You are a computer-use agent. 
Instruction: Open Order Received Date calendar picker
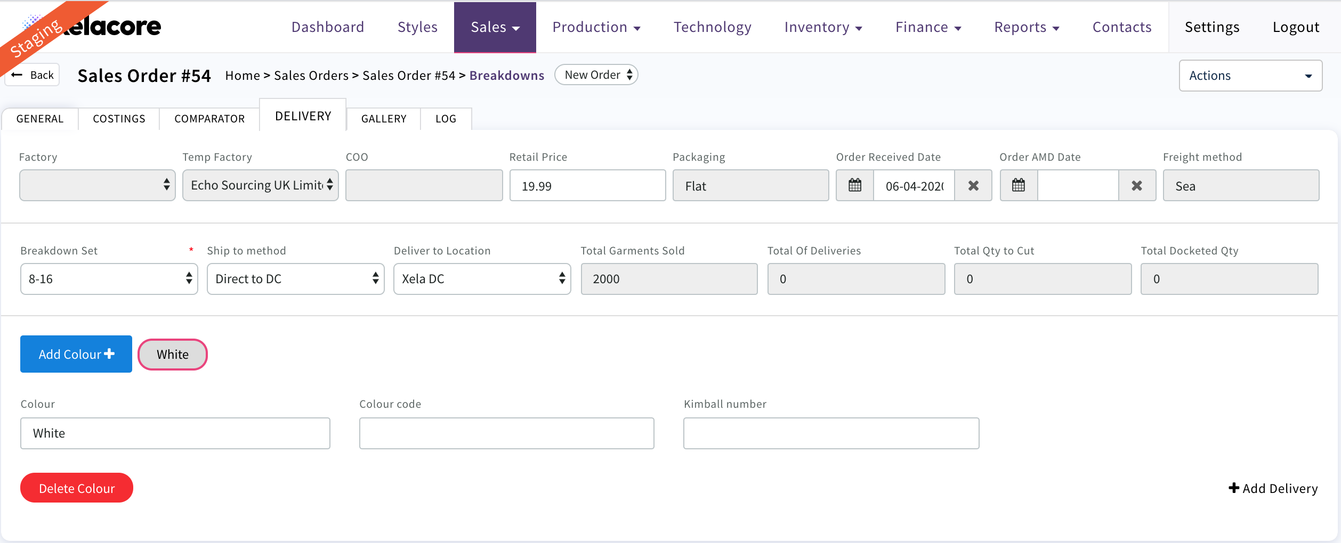coord(855,186)
